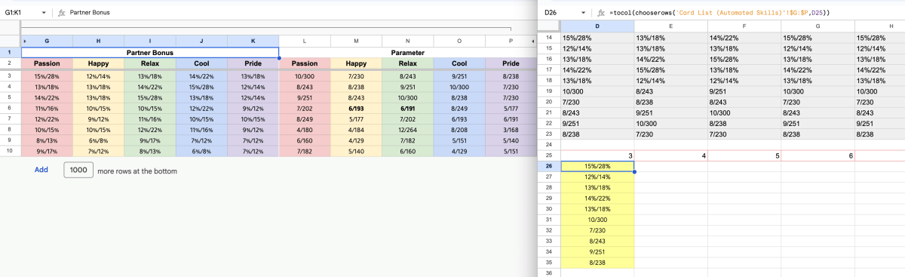Click yellow cell 14%/22% in row 29
The height and width of the screenshot is (277, 905).
597,199
